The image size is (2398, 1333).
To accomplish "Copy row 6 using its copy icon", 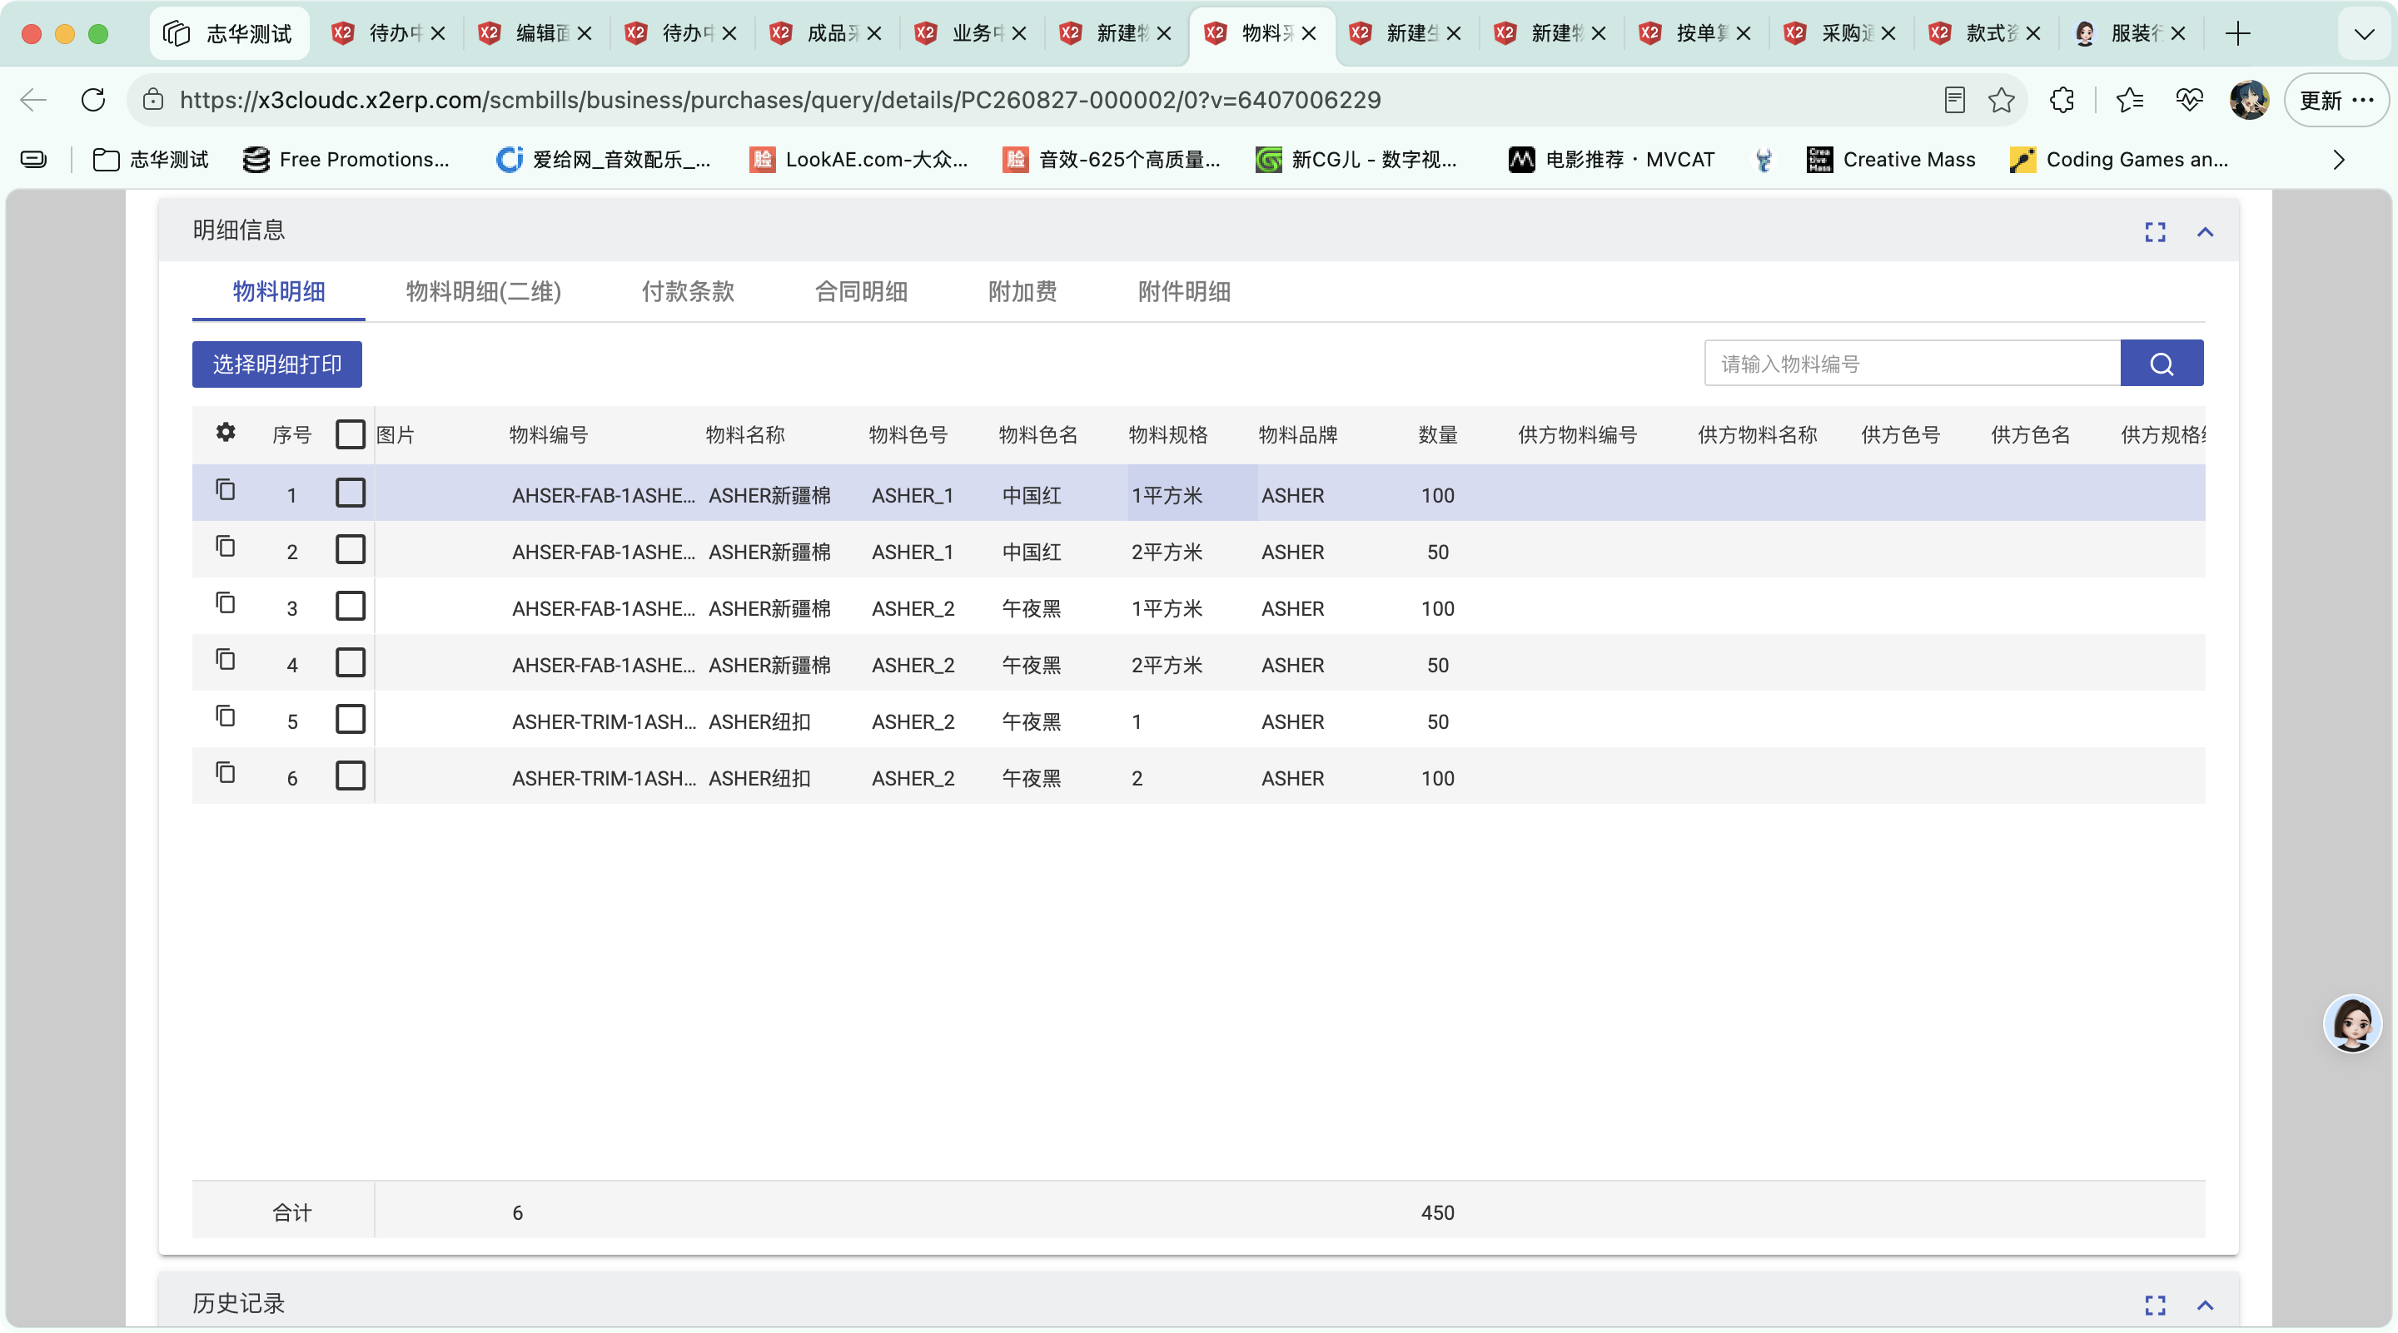I will tap(226, 773).
